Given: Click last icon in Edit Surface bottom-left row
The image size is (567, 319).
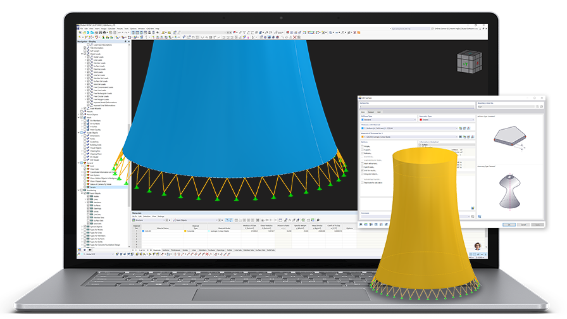Looking at the screenshot, I should pos(386,224).
